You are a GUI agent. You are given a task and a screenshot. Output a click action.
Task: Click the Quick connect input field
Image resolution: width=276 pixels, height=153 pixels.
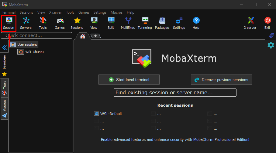(36, 35)
